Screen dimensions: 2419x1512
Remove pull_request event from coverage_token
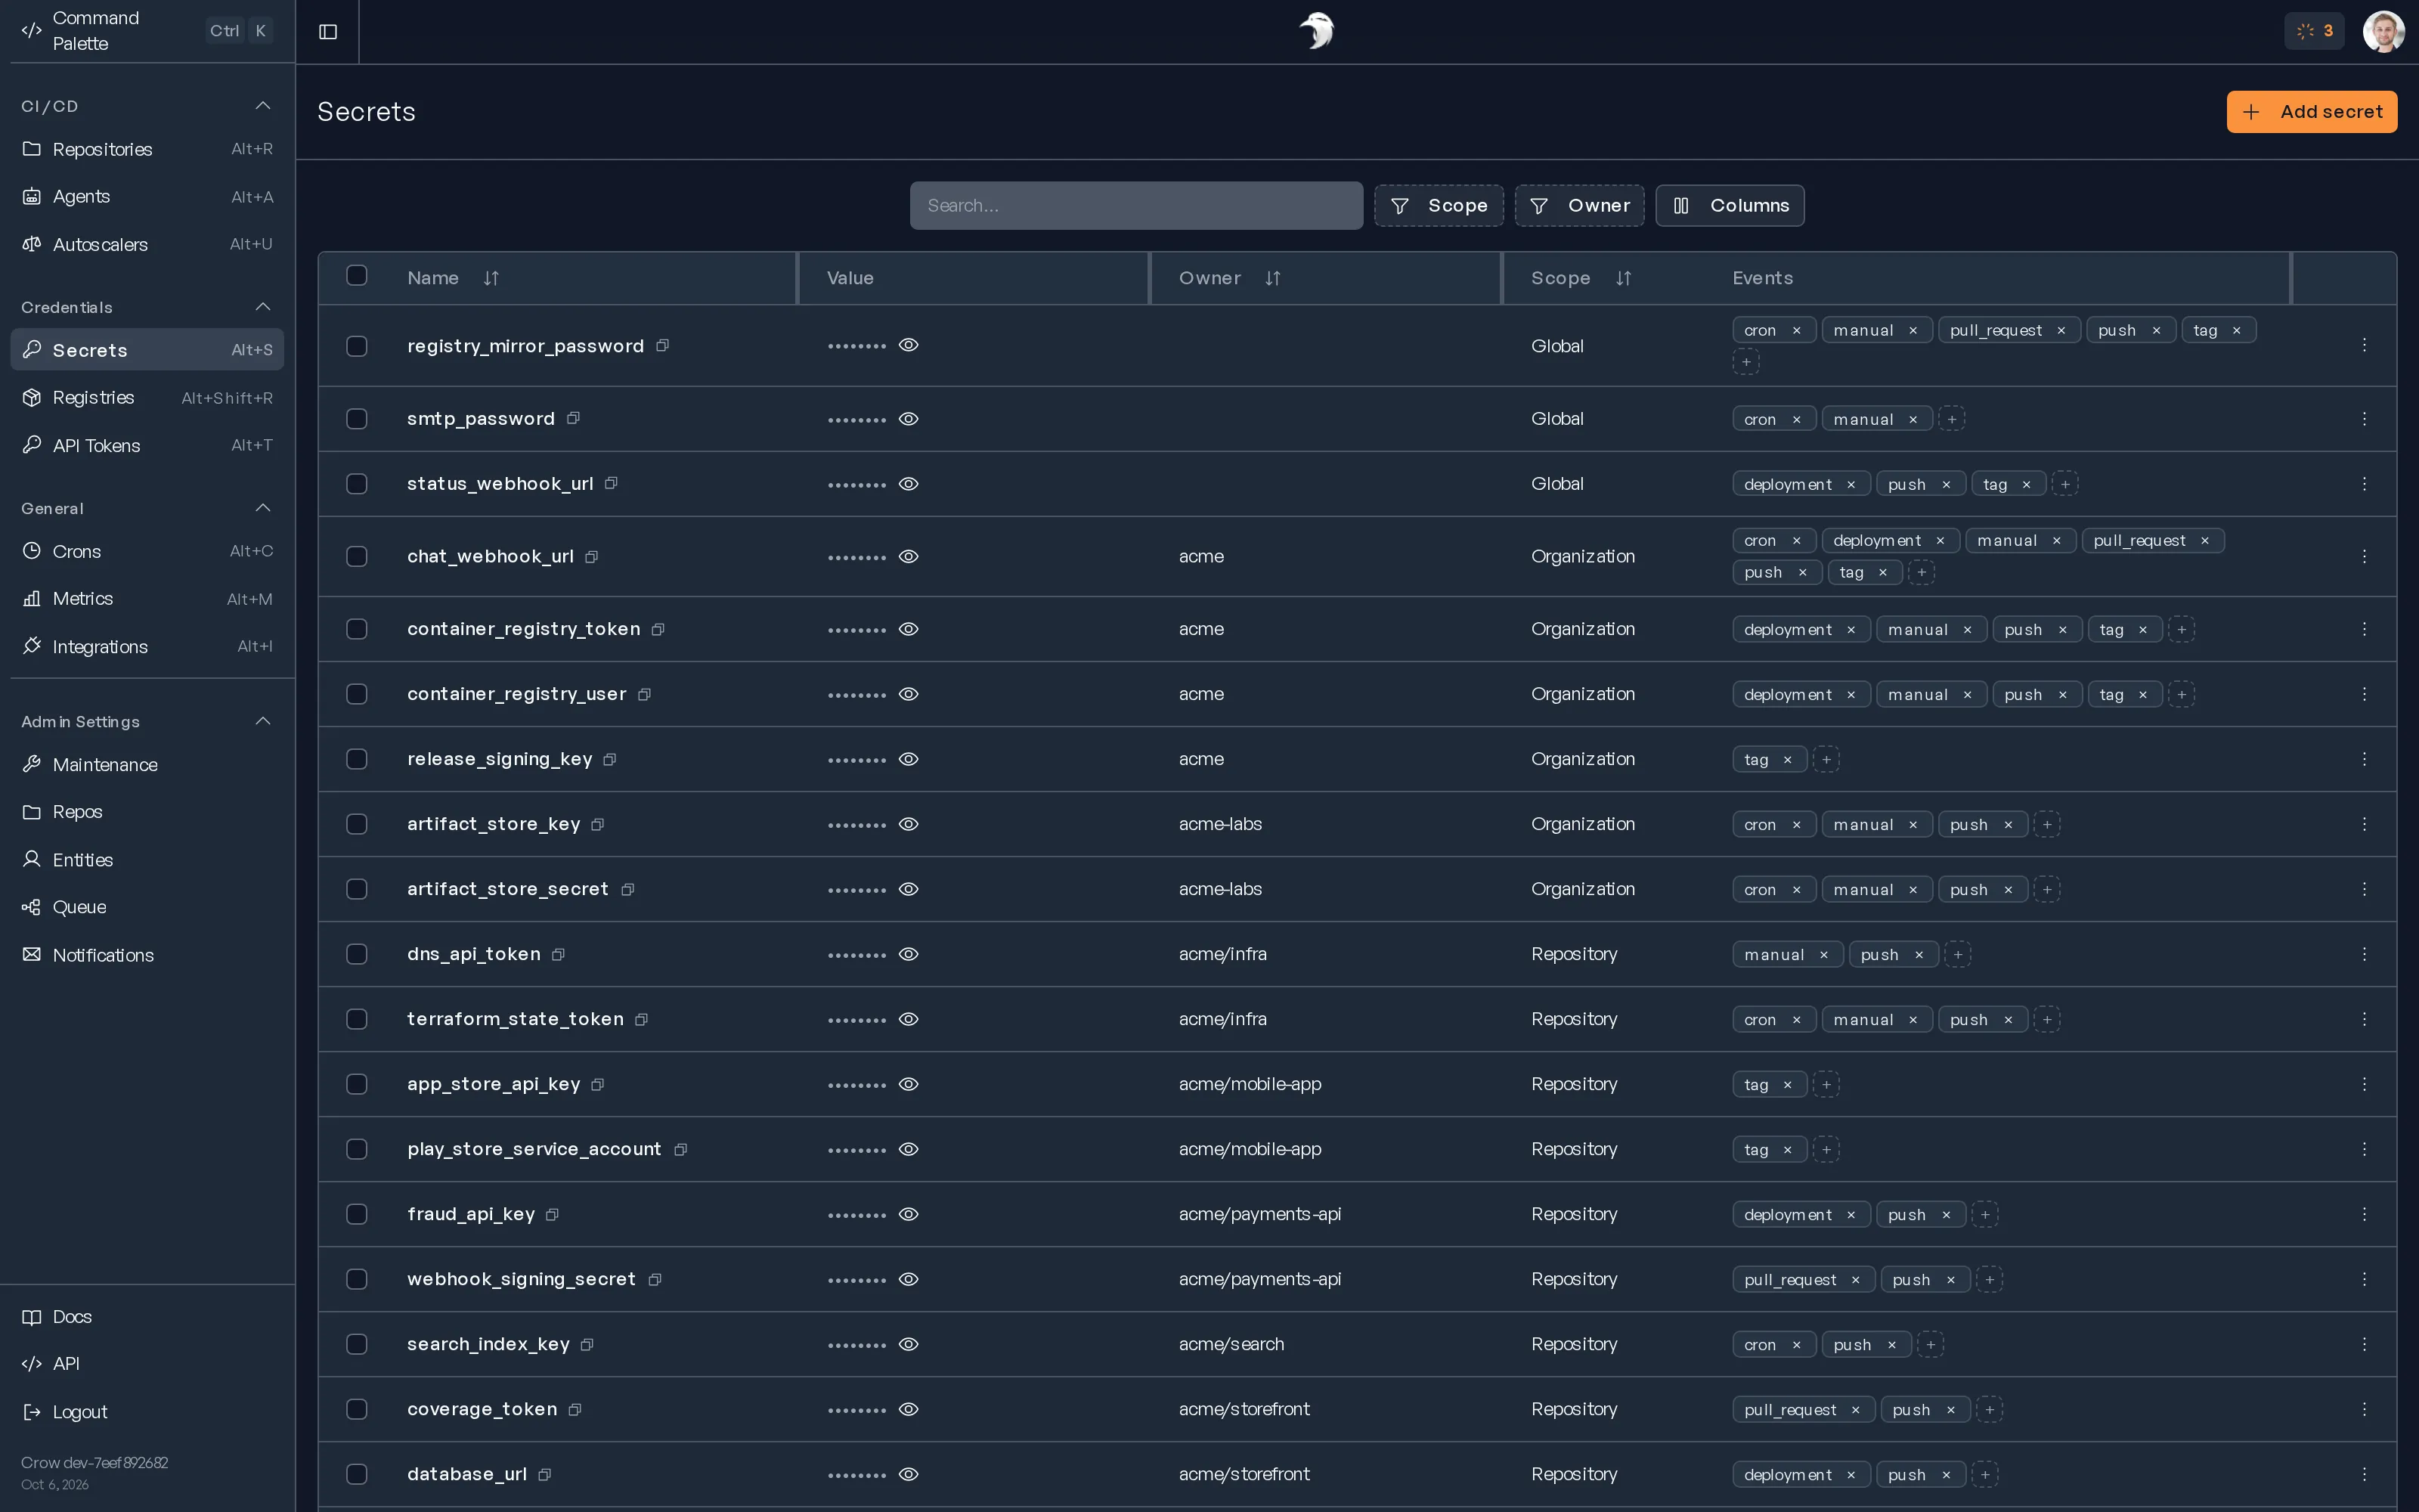pos(1855,1410)
